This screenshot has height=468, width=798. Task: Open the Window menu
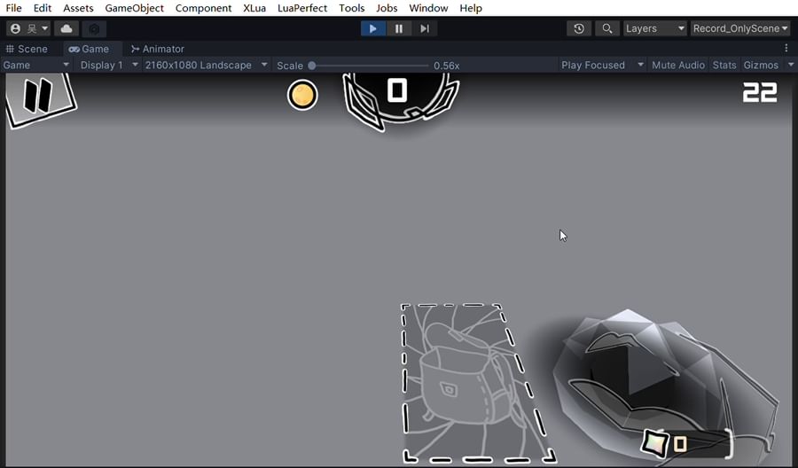pos(428,8)
